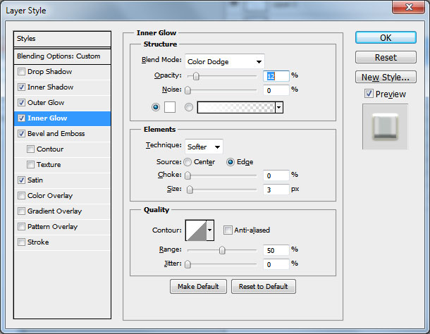Click the Size px field
430x334 pixels.
pyautogui.click(x=276, y=190)
